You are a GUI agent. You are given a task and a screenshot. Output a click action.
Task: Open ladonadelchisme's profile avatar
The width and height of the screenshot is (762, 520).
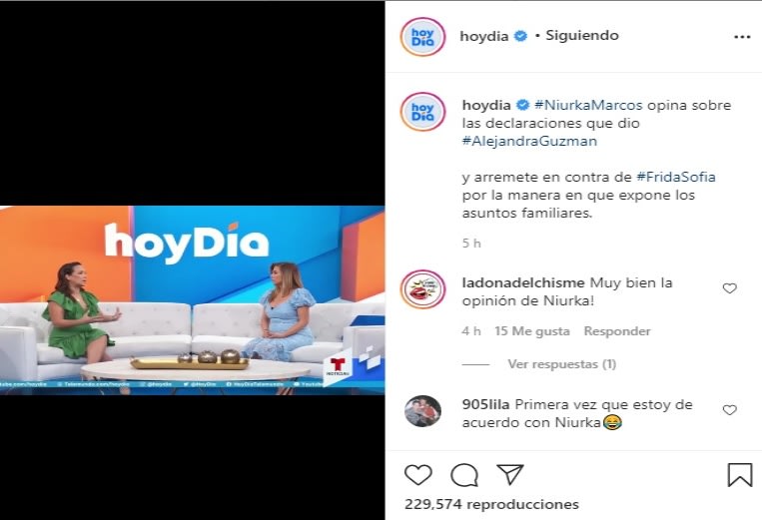[422, 289]
